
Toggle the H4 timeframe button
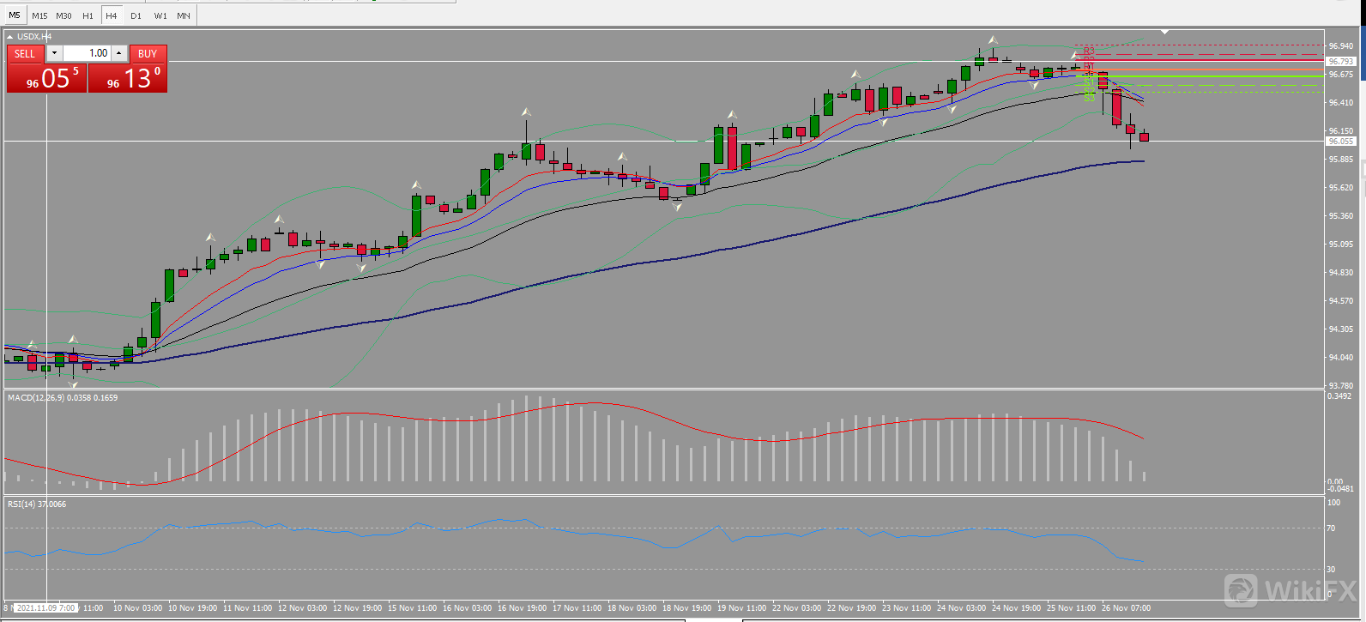point(112,15)
